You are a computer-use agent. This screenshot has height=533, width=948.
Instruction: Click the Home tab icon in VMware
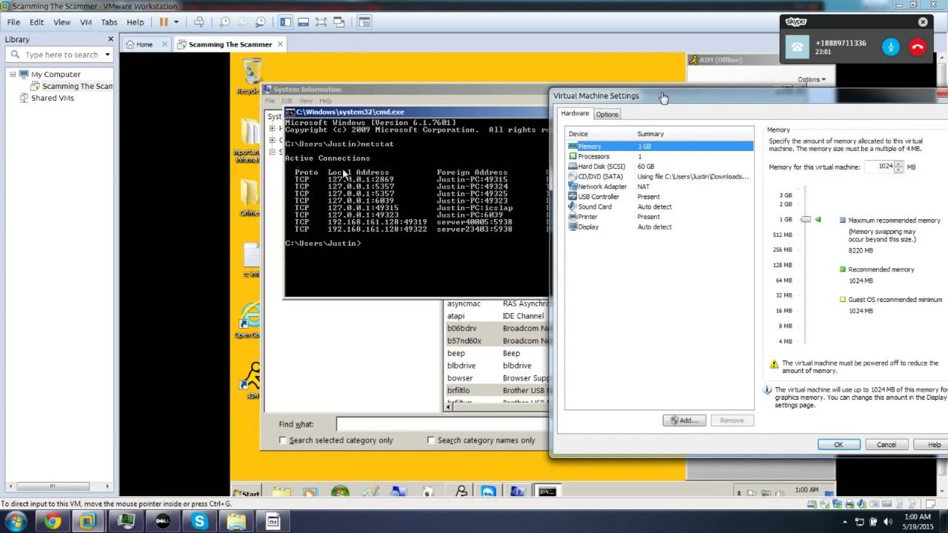[130, 44]
